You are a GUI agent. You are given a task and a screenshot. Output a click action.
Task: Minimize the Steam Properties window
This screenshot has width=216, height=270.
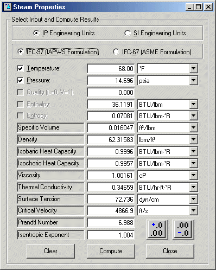[x=189, y=7]
